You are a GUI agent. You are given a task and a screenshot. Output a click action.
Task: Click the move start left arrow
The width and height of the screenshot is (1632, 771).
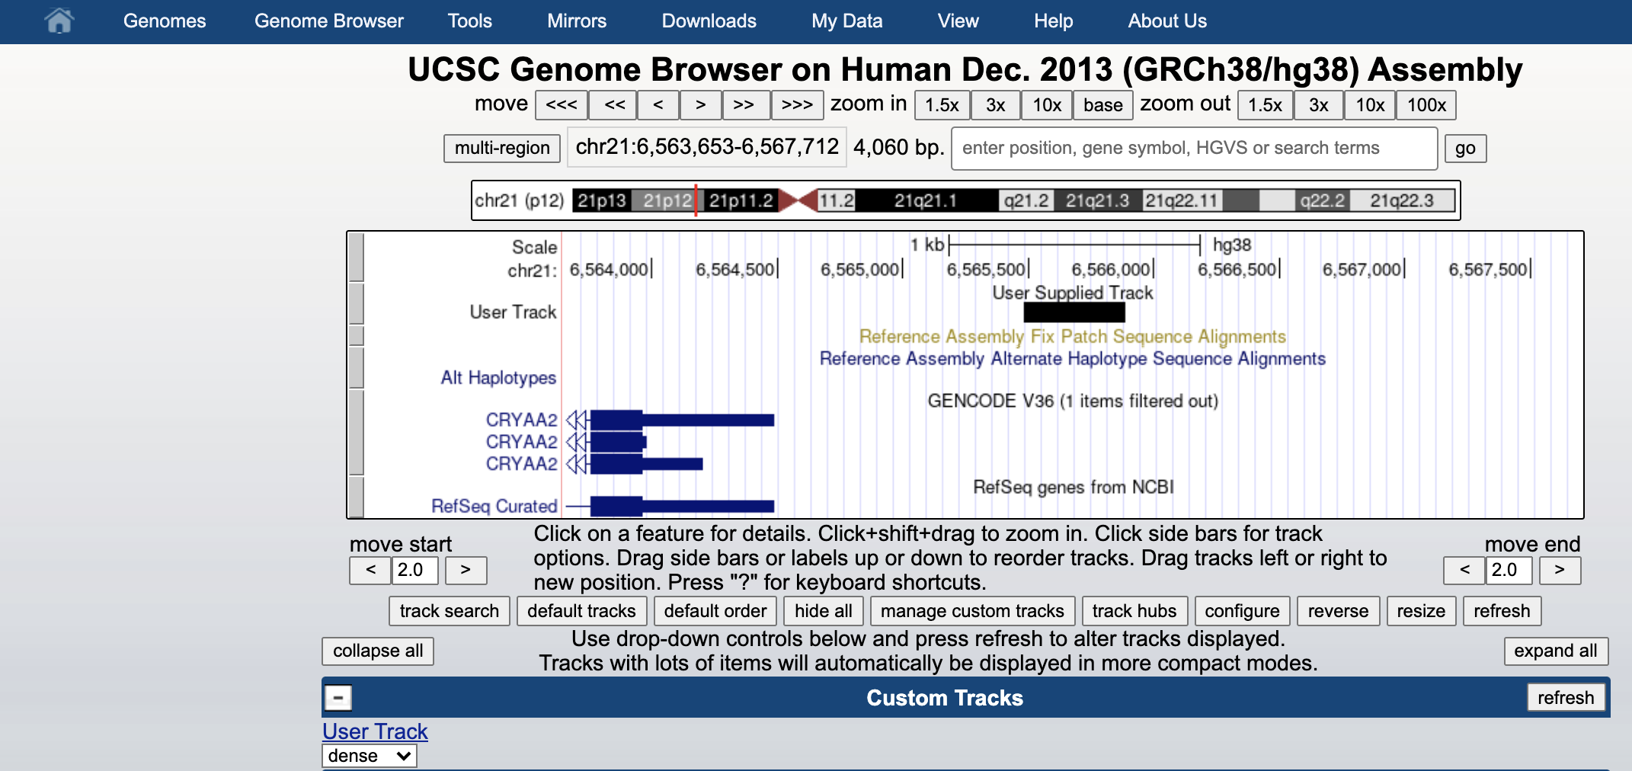(370, 570)
